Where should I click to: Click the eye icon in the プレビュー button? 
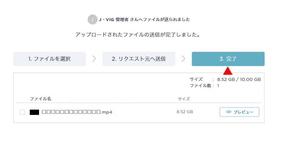(x=229, y=112)
